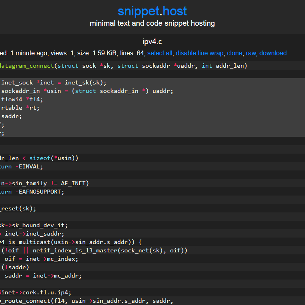Toggle disable line wrap
Image resolution: width=305 pixels, height=305 pixels.
[200, 53]
